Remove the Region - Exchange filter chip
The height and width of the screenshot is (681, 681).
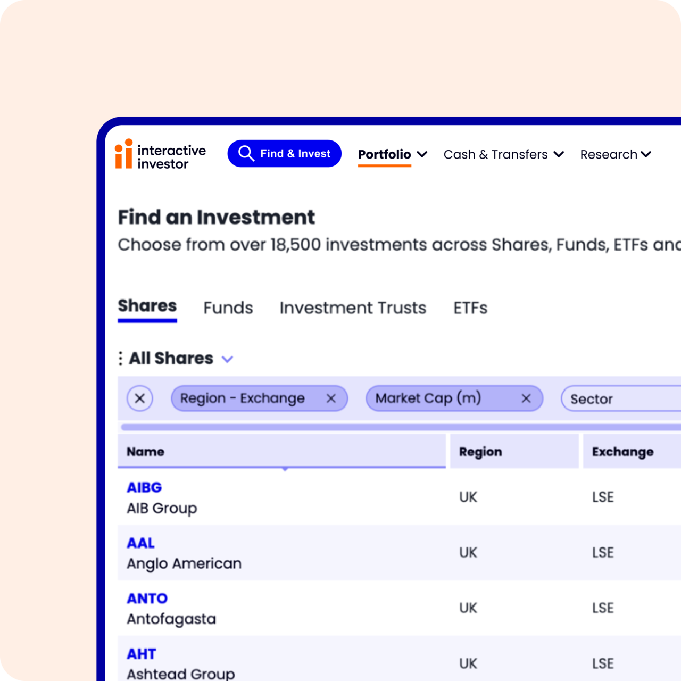coord(331,398)
